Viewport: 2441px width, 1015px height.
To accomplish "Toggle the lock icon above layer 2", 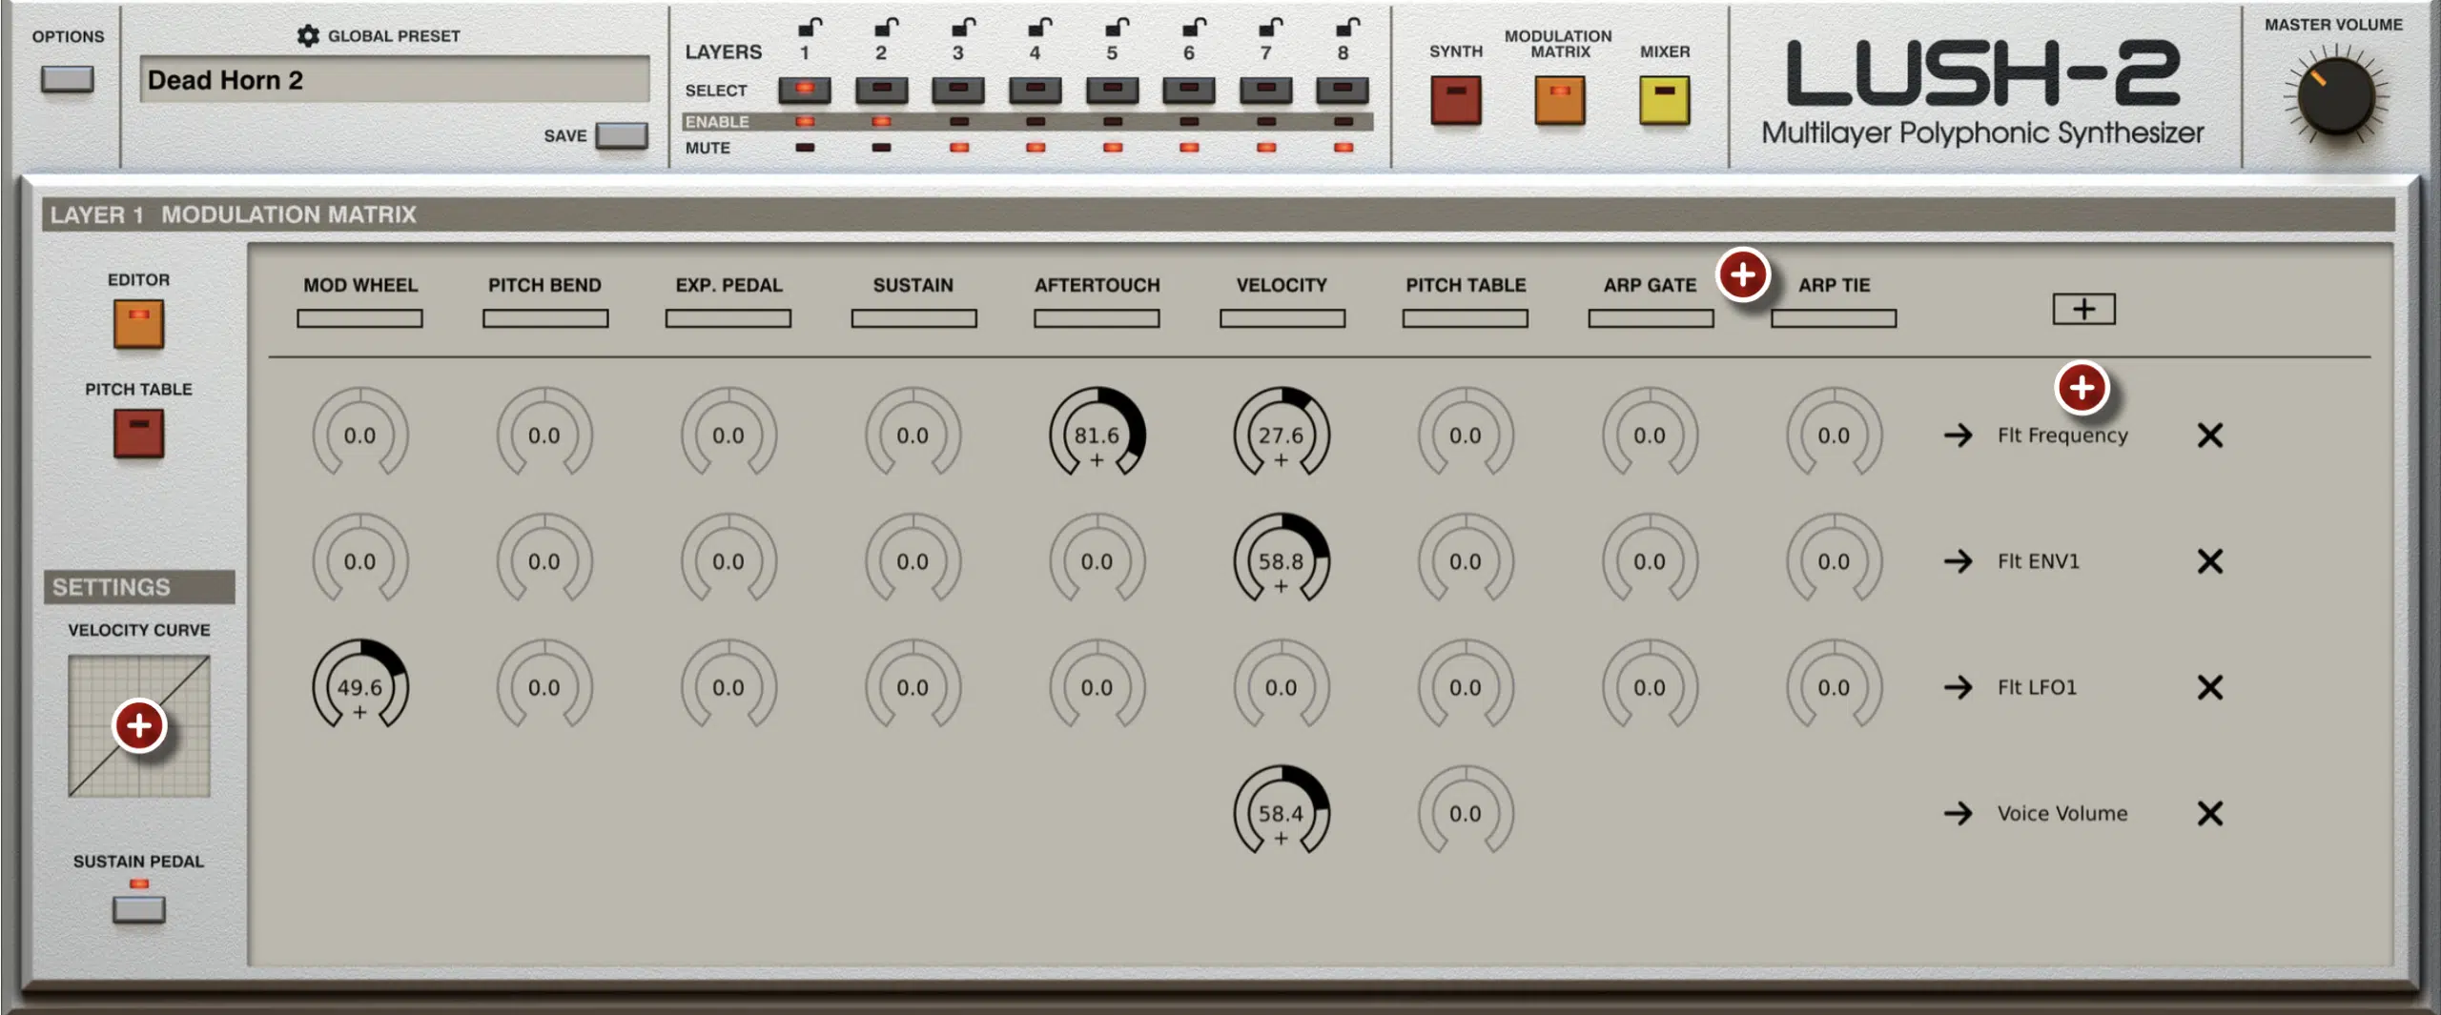I will (x=887, y=26).
